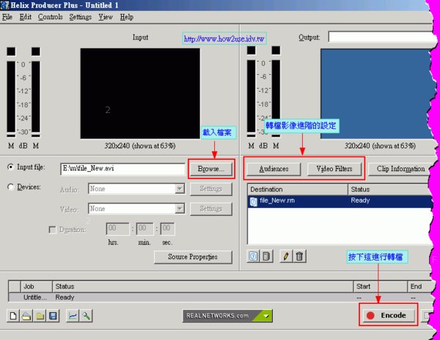Screen dimensions: 440x340
Task: Add a file destination using first destination icon
Action: (254, 256)
